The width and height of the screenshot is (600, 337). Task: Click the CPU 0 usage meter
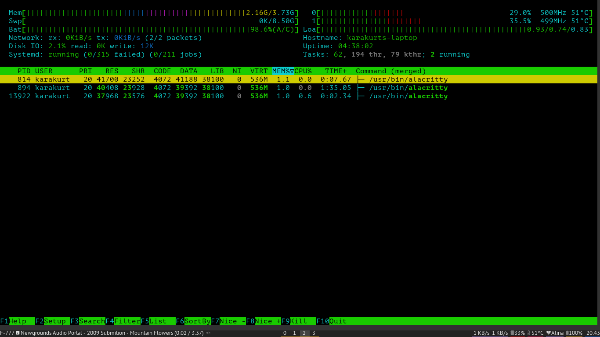[452, 13]
